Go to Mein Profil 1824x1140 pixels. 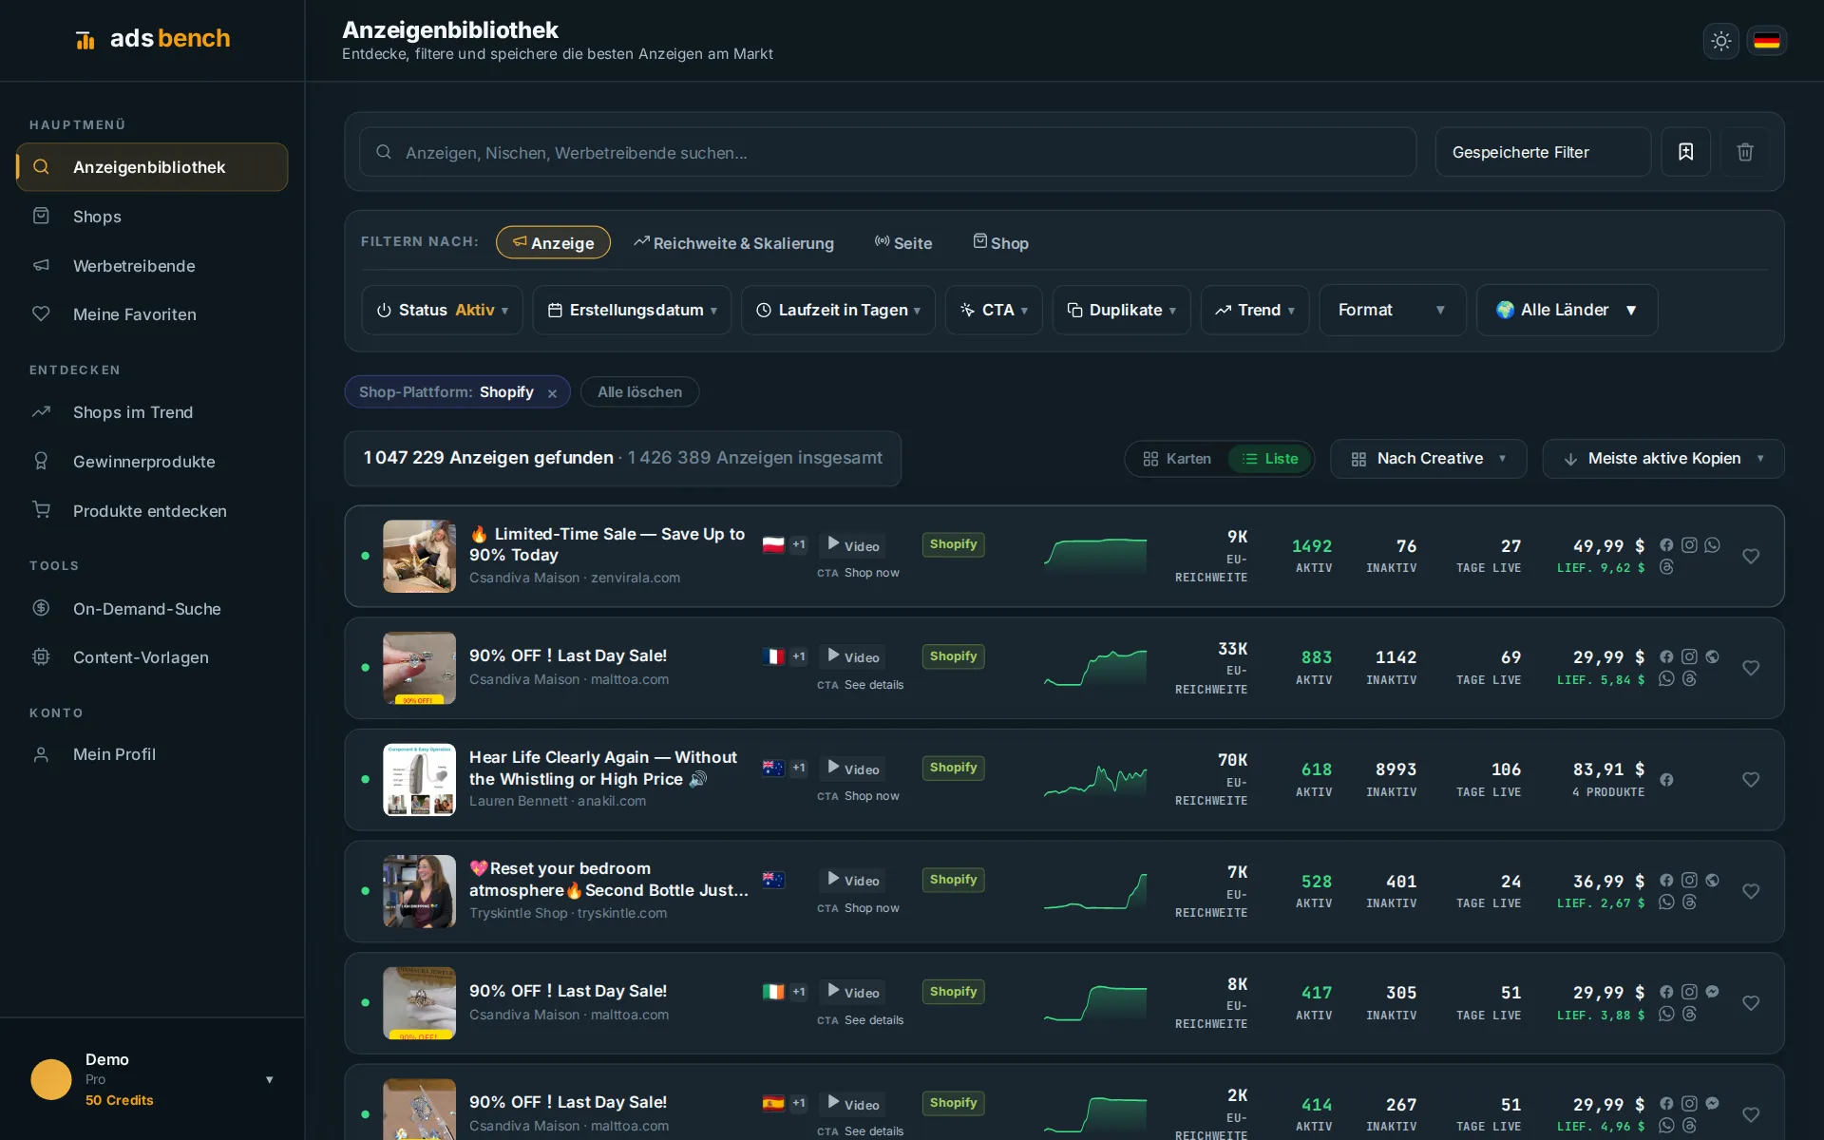coord(152,754)
